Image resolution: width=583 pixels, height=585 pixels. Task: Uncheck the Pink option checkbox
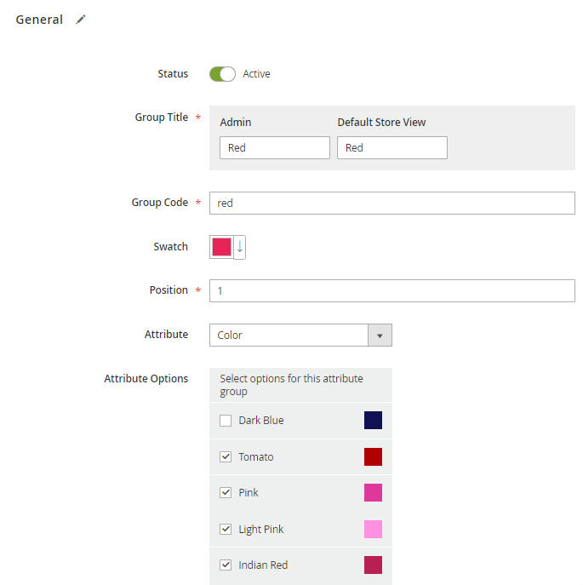(226, 493)
